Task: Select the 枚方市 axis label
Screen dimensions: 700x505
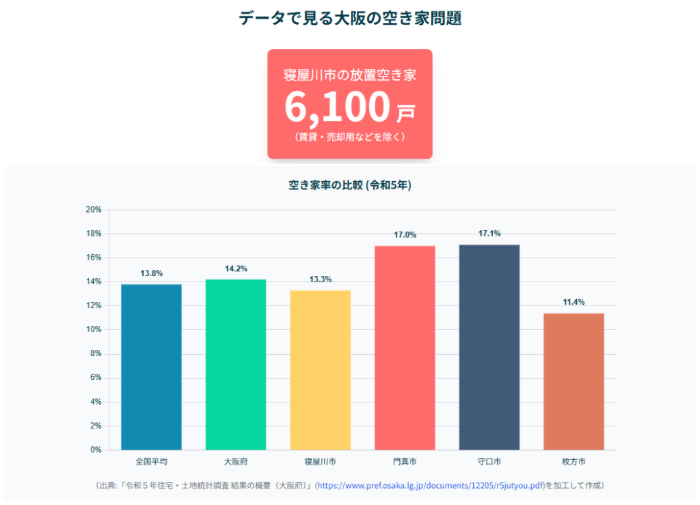Action: coord(574,462)
